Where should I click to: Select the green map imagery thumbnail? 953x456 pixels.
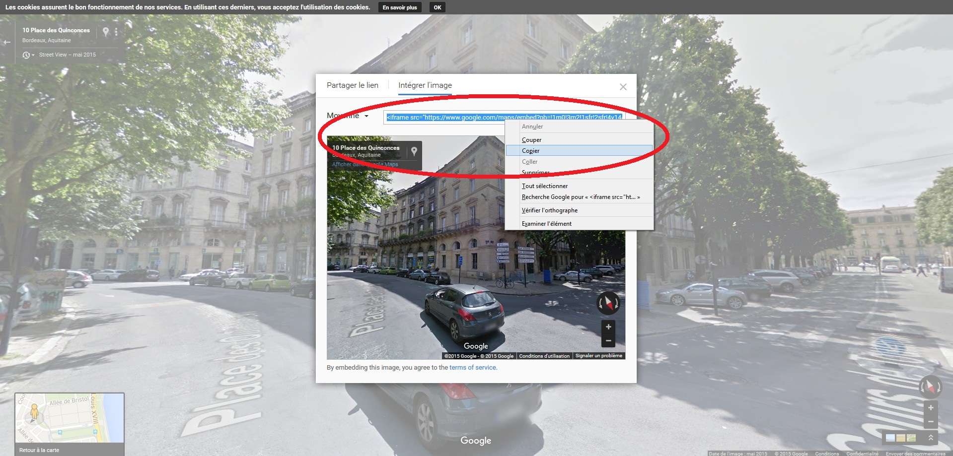coord(911,438)
